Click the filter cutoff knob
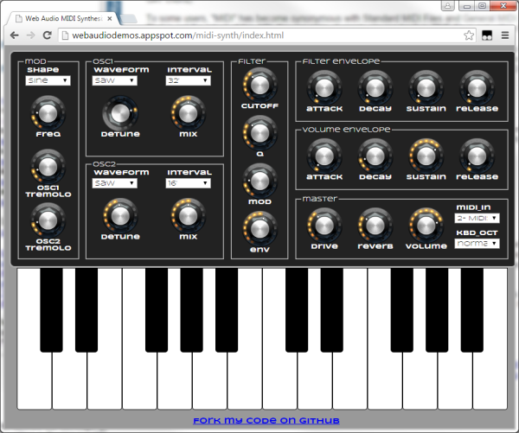The width and height of the screenshot is (519, 433). coord(259,85)
